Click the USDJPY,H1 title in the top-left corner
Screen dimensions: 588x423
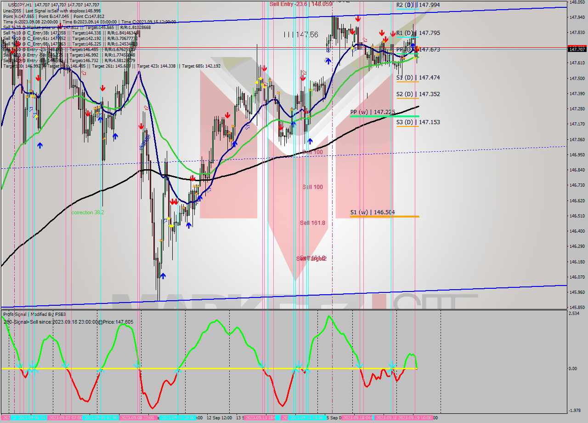(16, 4)
